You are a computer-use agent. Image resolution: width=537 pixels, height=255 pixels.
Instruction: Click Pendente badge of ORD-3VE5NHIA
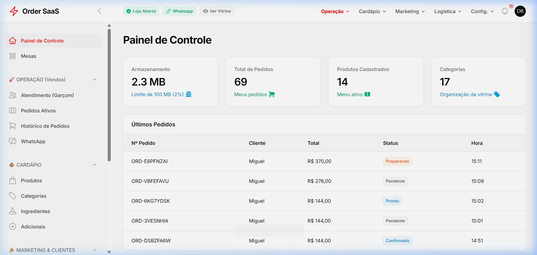click(395, 221)
